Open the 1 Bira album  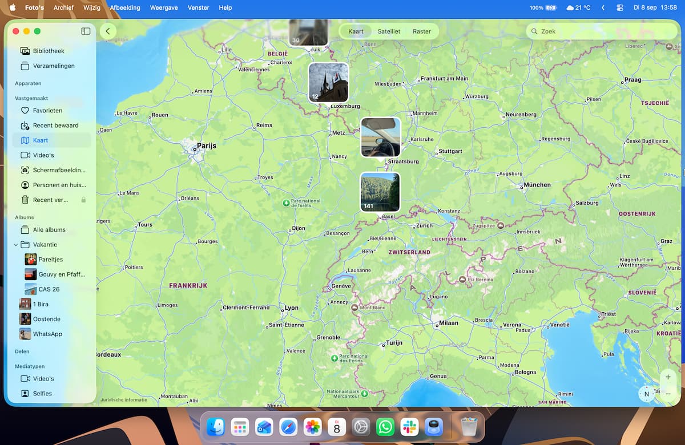click(51, 304)
